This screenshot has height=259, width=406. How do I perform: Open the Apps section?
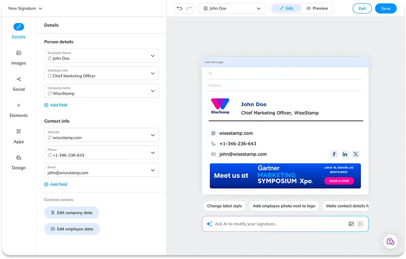click(x=19, y=136)
